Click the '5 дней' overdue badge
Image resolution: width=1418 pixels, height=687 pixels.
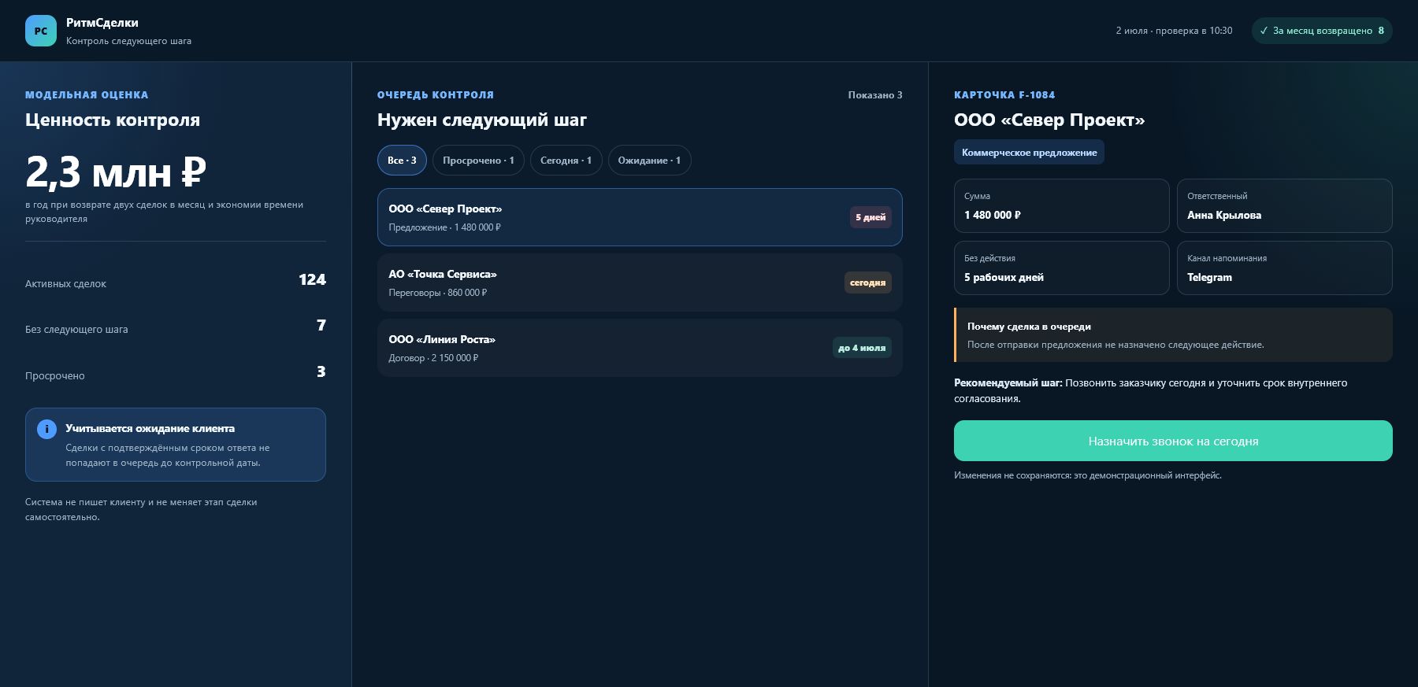point(870,217)
